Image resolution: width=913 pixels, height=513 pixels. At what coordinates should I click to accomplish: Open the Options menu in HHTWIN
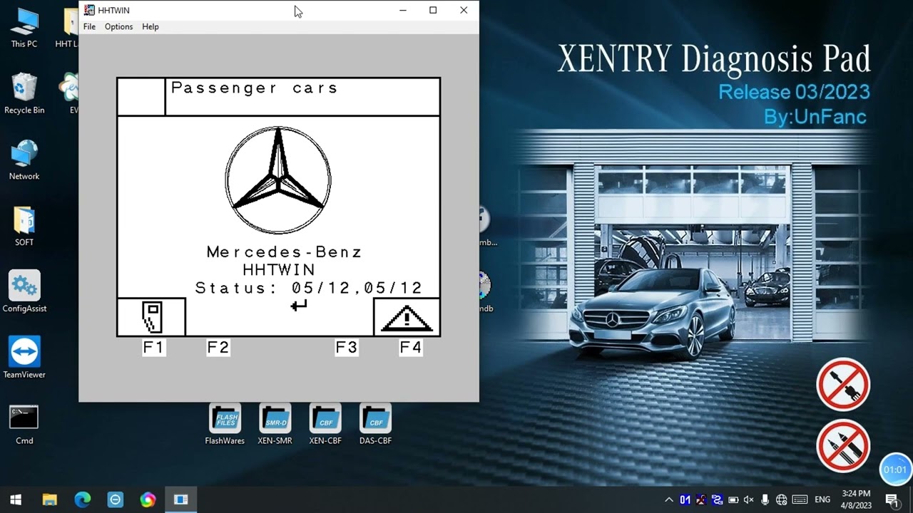point(118,26)
